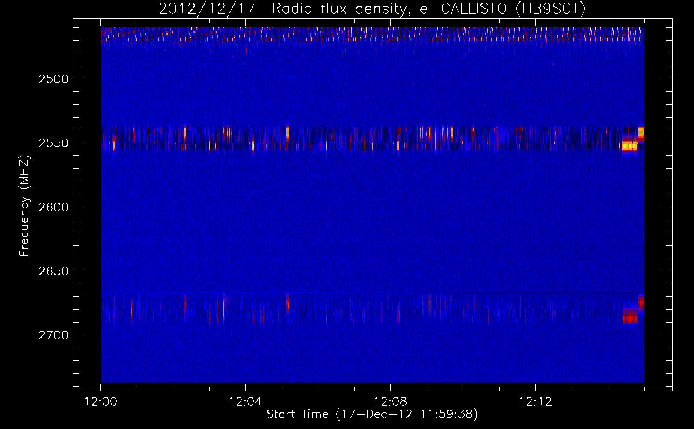Click the 12:12 time tick label

(535, 402)
